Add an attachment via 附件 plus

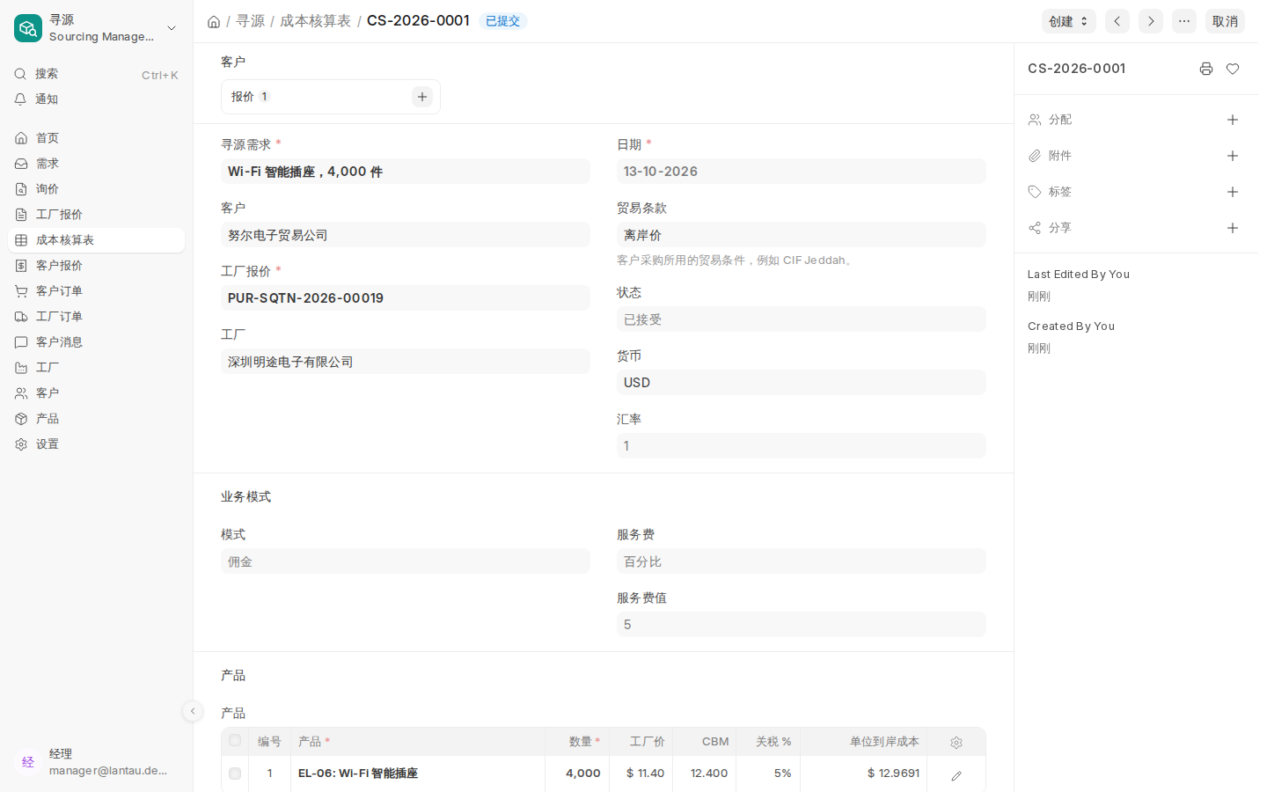point(1233,156)
